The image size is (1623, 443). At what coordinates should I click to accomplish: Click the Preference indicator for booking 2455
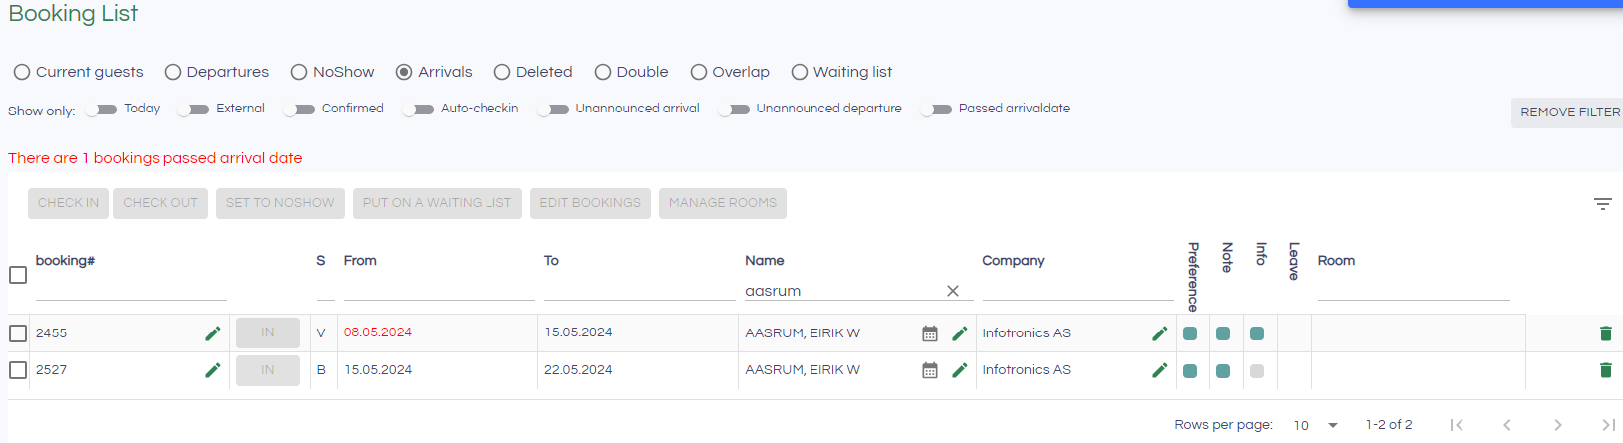coord(1190,333)
